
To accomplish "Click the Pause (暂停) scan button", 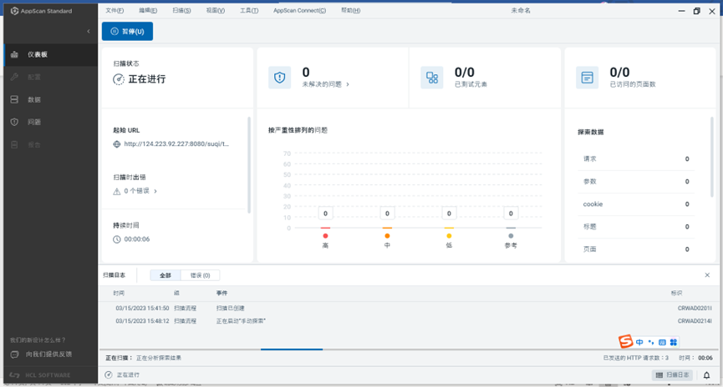I will (x=127, y=32).
